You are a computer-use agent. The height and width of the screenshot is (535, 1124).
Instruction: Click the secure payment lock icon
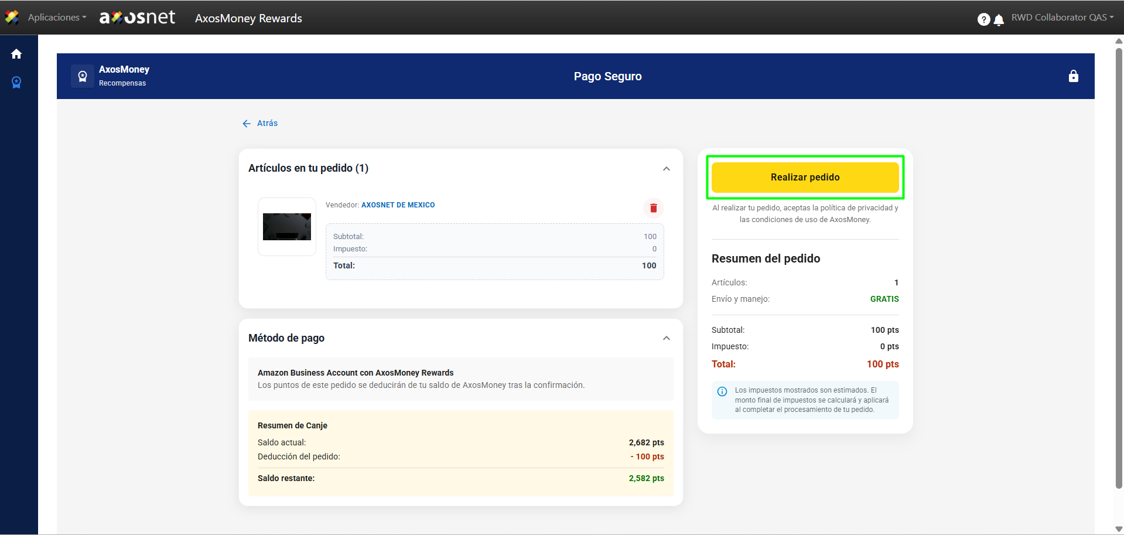tap(1073, 76)
